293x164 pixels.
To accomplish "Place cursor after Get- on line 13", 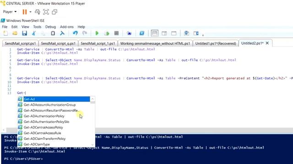I will (x=26, y=93).
